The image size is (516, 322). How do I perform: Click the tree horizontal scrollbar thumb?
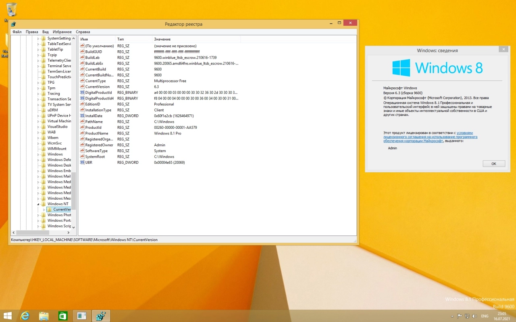[32, 233]
